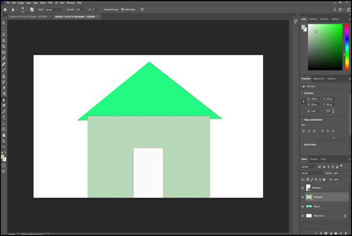The image size is (352, 236).
Task: Open the Mode dropdown in the options bar
Action: [x=54, y=10]
